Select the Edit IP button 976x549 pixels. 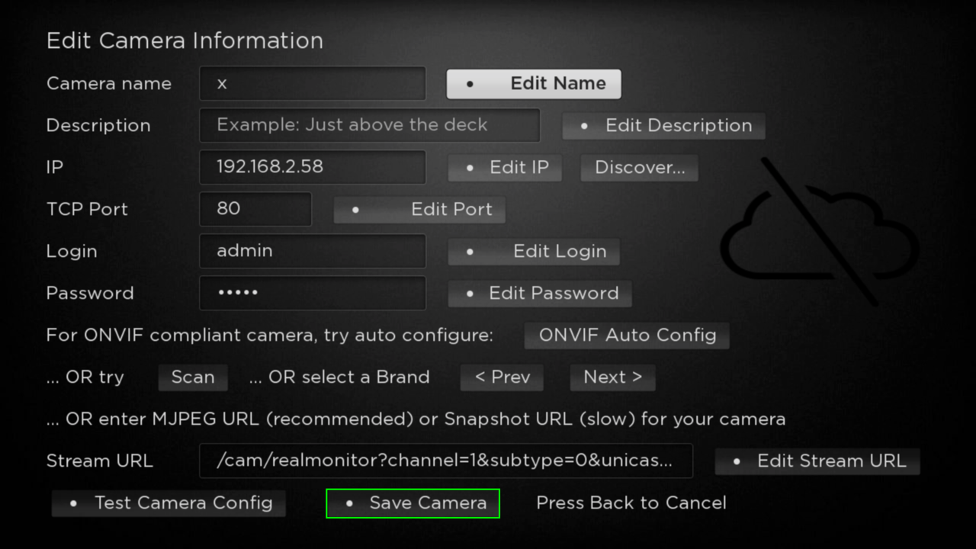tap(505, 168)
